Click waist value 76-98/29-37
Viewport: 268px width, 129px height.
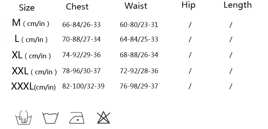tap(139, 86)
